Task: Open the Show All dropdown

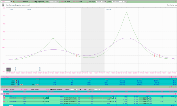Action: tap(14, 89)
